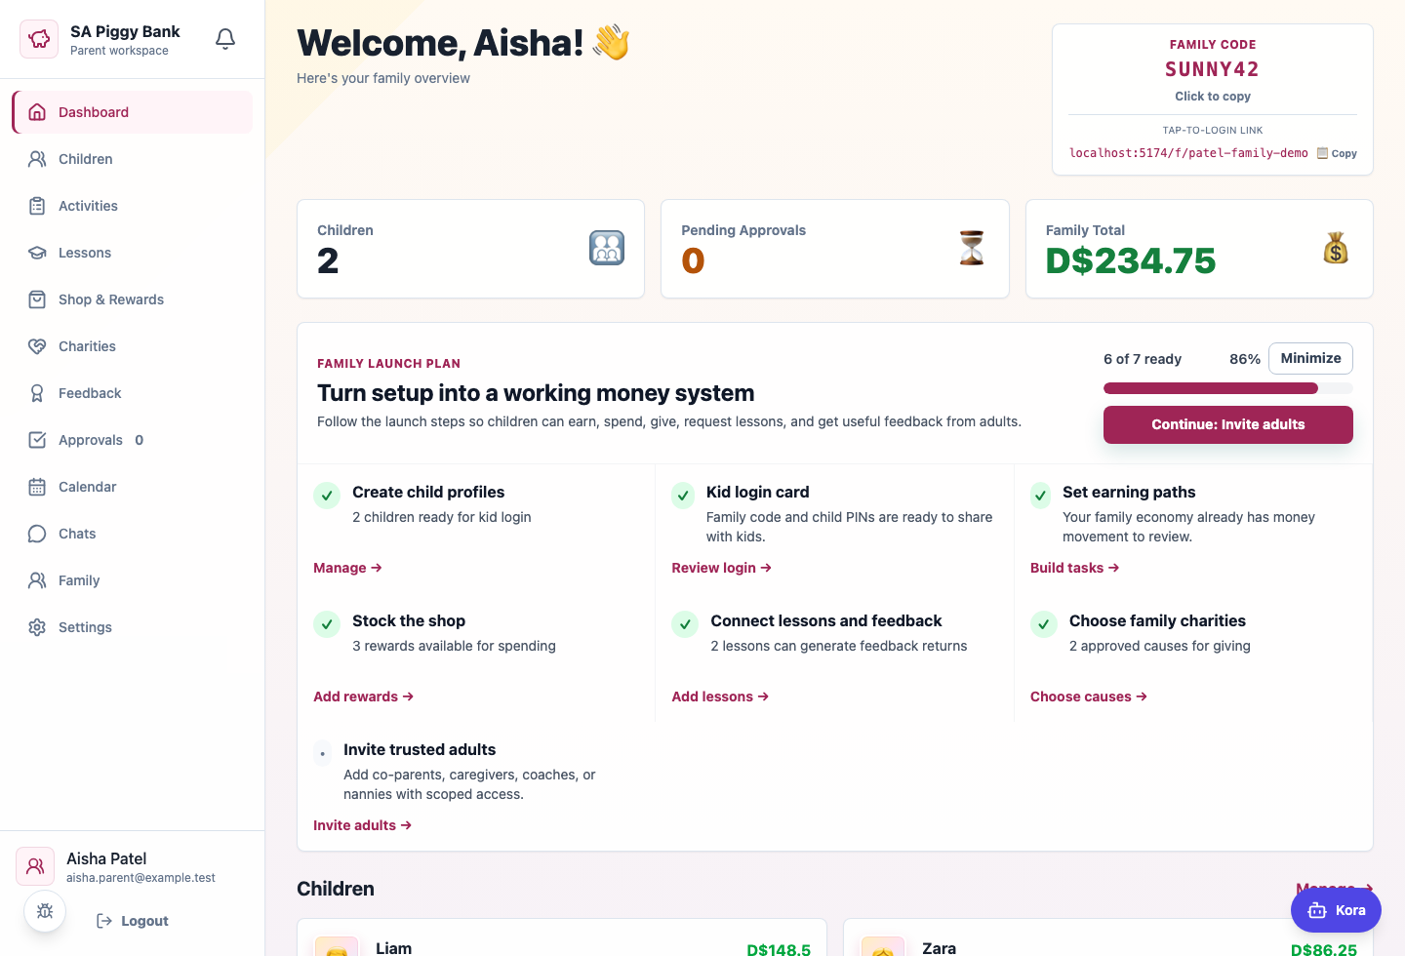
Task: Minimize the Family Launch Plan
Action: (x=1310, y=358)
